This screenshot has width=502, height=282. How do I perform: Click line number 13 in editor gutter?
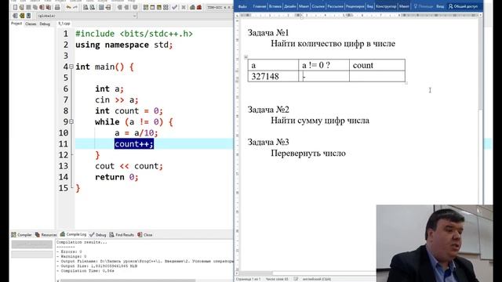click(64, 166)
